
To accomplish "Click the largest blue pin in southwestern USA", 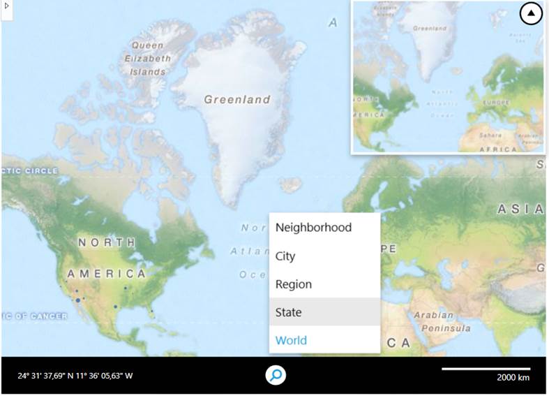I will coord(77,300).
